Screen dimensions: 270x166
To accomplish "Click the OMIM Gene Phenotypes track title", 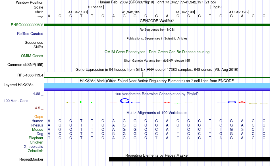I will coord(157,52).
